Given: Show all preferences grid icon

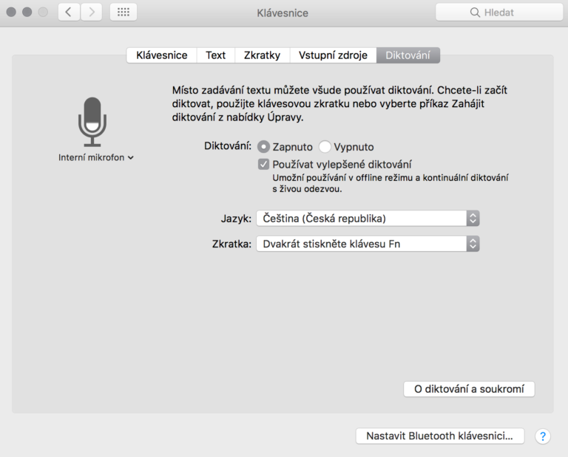Looking at the screenshot, I should pos(123,13).
